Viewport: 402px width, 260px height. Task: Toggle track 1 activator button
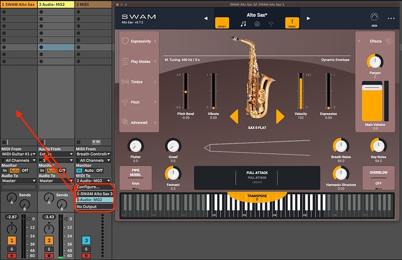pos(12,240)
